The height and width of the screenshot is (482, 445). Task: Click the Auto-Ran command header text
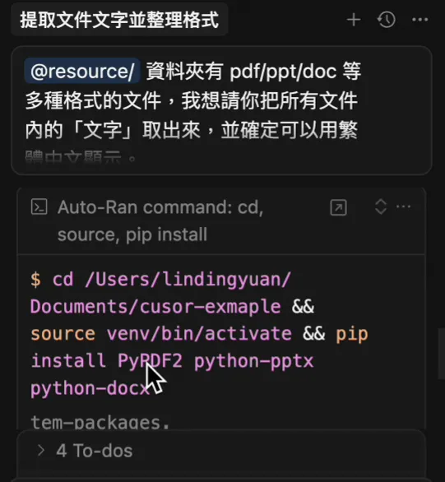pyautogui.click(x=160, y=220)
